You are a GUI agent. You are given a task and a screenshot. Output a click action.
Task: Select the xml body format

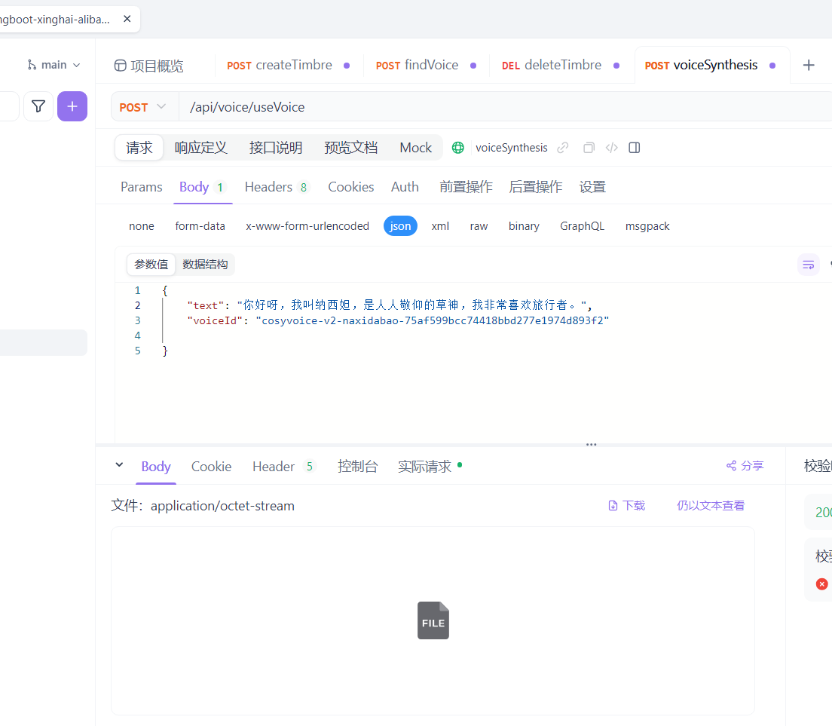coord(440,225)
